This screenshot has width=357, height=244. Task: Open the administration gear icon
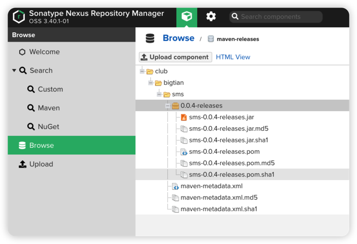tap(211, 16)
